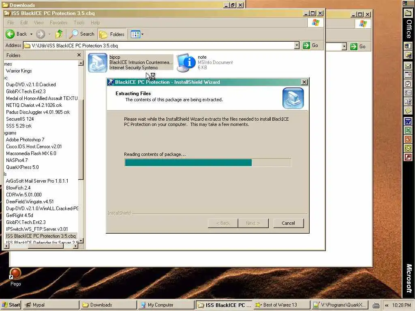415x311 pixels.
Task: Click the New Appointment calendar icon in Office bar
Action: click(408, 75)
